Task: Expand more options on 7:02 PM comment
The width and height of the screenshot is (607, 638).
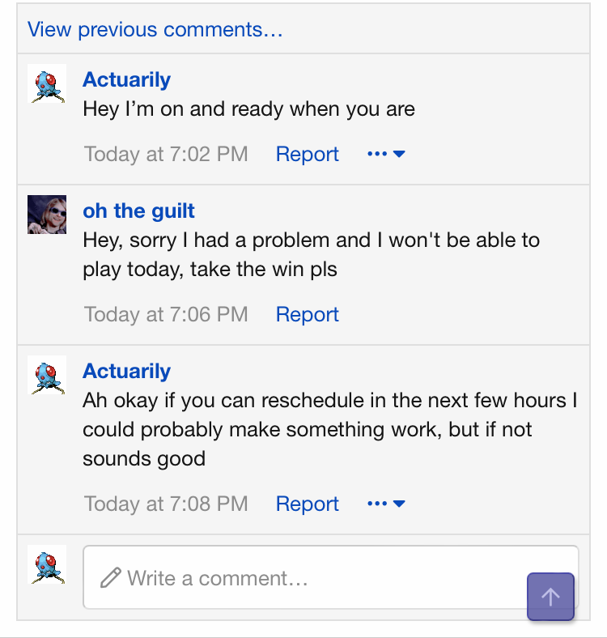Action: click(x=386, y=154)
